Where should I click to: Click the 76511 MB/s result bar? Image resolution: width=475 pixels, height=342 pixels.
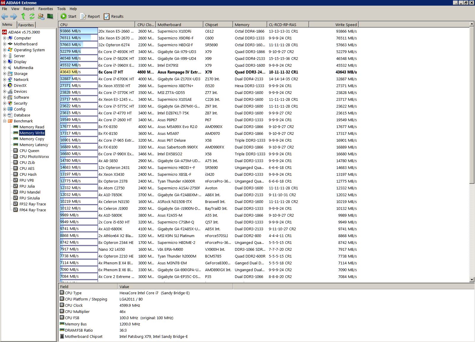tap(79, 38)
